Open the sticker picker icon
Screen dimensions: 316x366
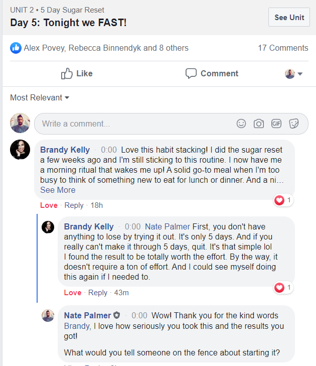point(294,124)
